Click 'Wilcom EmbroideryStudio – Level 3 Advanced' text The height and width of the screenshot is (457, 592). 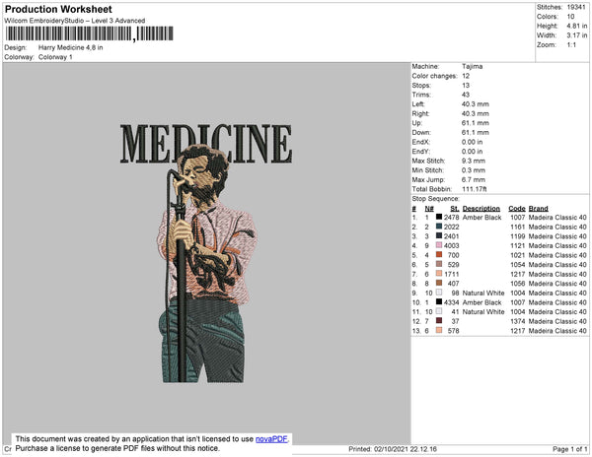[75, 21]
